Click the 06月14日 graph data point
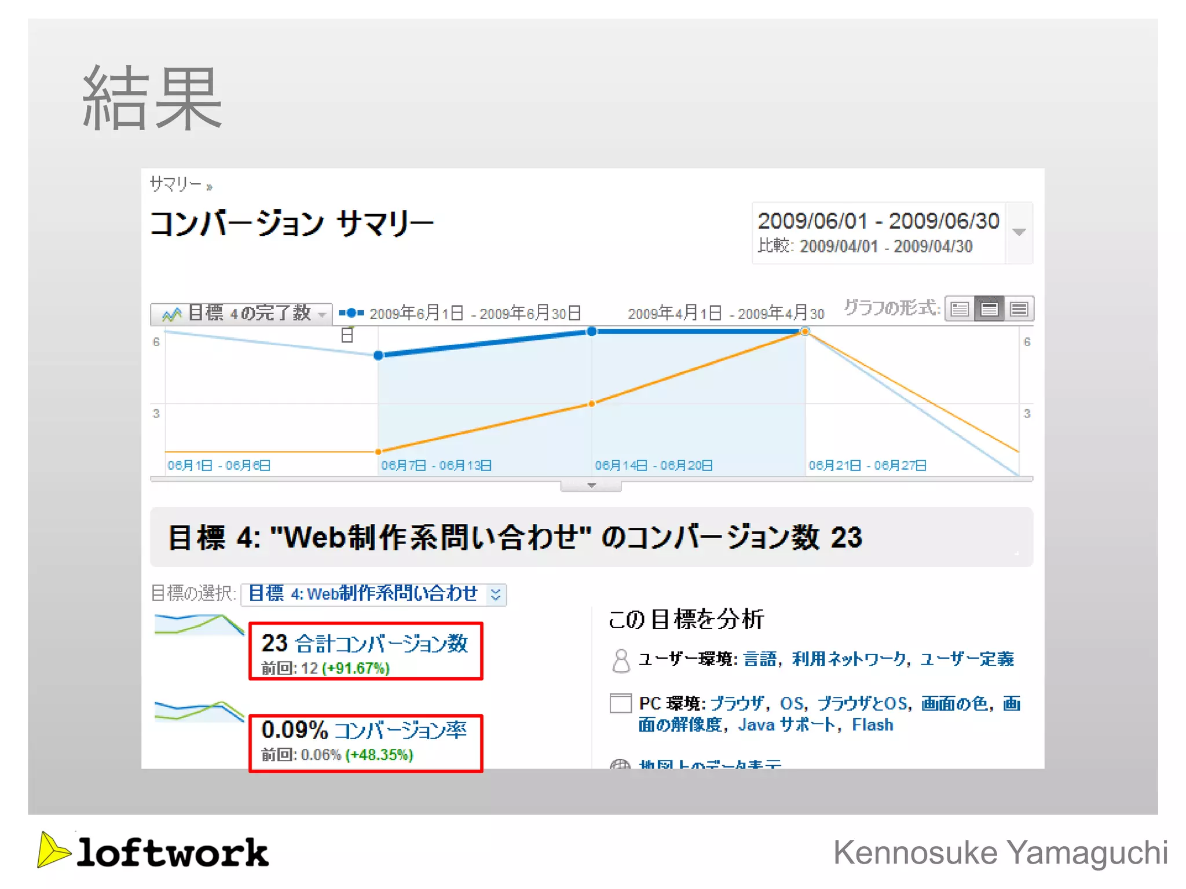 [x=591, y=332]
